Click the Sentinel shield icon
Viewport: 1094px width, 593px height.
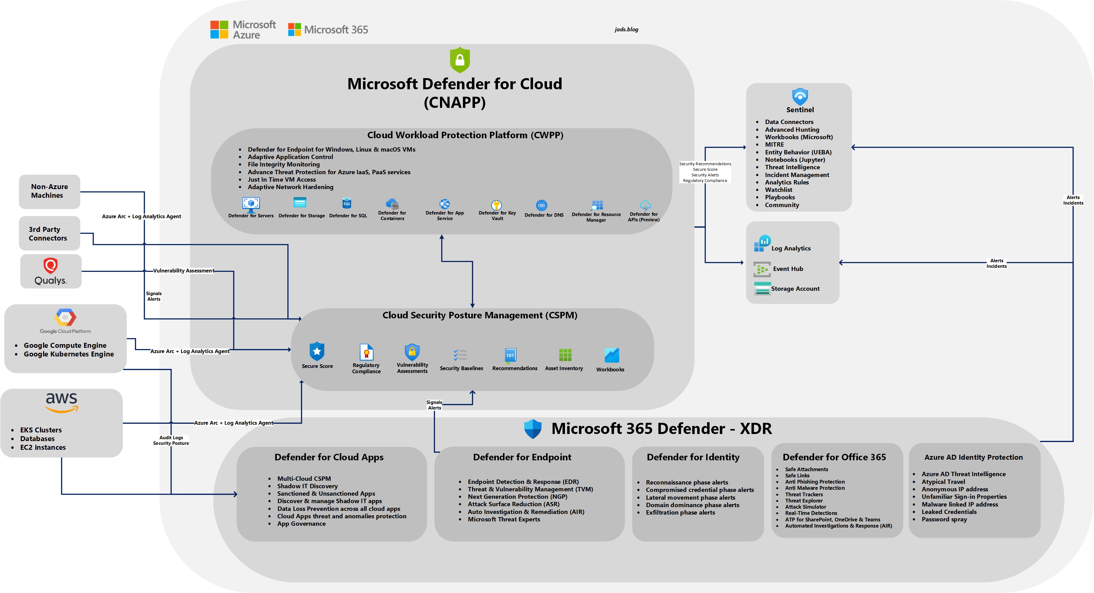click(x=800, y=97)
